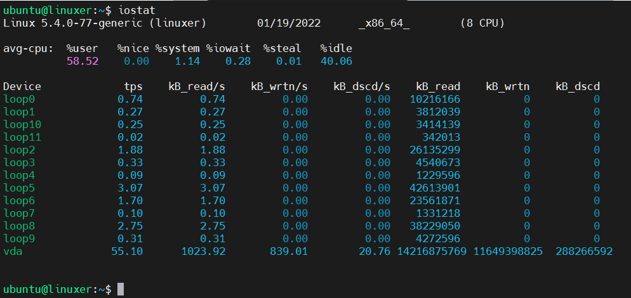Click the 'tps' column header
631x298 pixels.
133,87
